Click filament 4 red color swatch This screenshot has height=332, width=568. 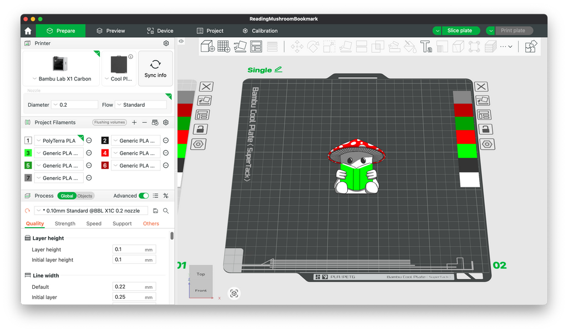coord(105,153)
